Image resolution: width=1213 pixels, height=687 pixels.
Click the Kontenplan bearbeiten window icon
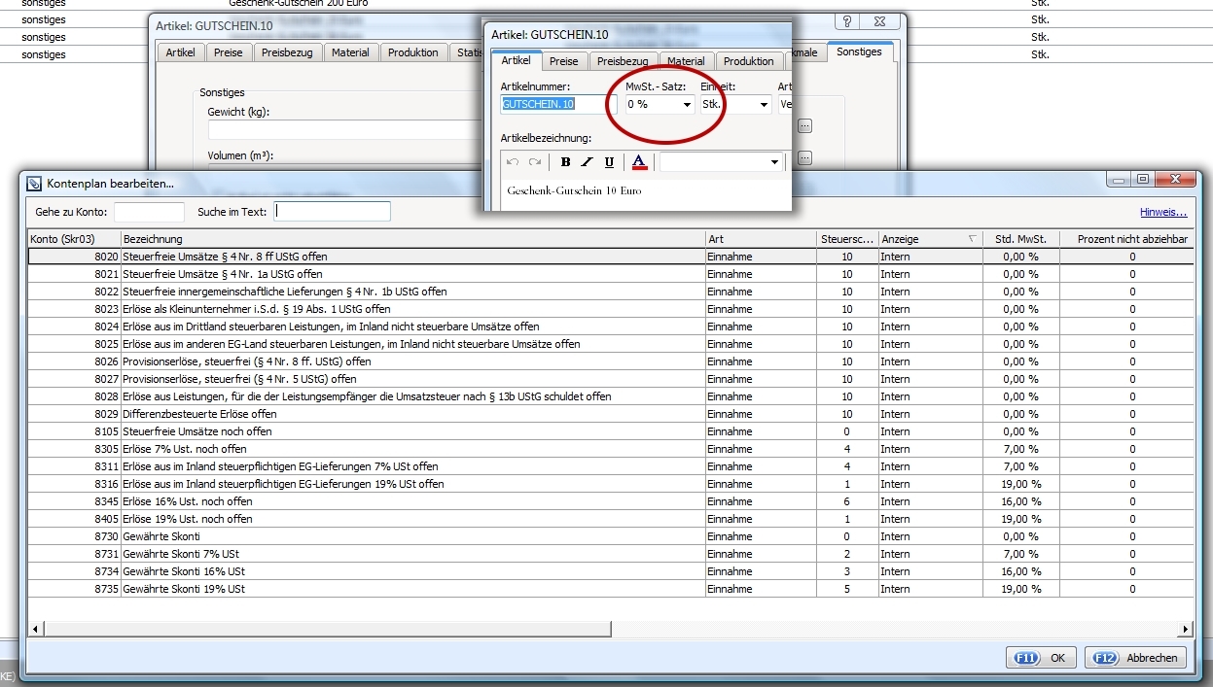(x=35, y=183)
